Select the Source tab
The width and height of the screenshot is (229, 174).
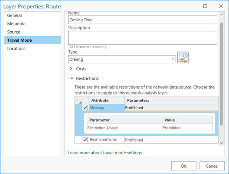click(x=14, y=32)
